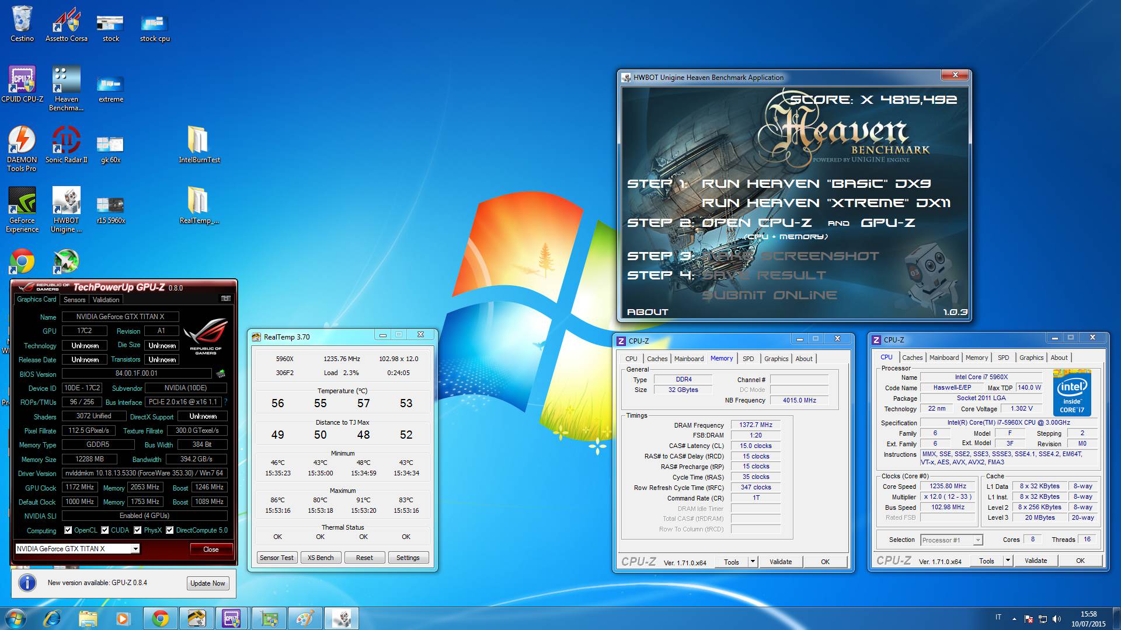Open the RealTemp folder on desktop
The width and height of the screenshot is (1121, 630).
tap(199, 206)
